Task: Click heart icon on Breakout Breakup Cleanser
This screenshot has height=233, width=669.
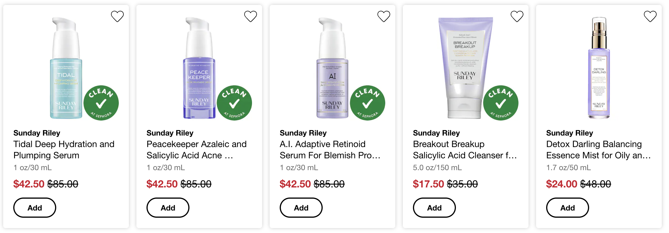Action: 517,16
